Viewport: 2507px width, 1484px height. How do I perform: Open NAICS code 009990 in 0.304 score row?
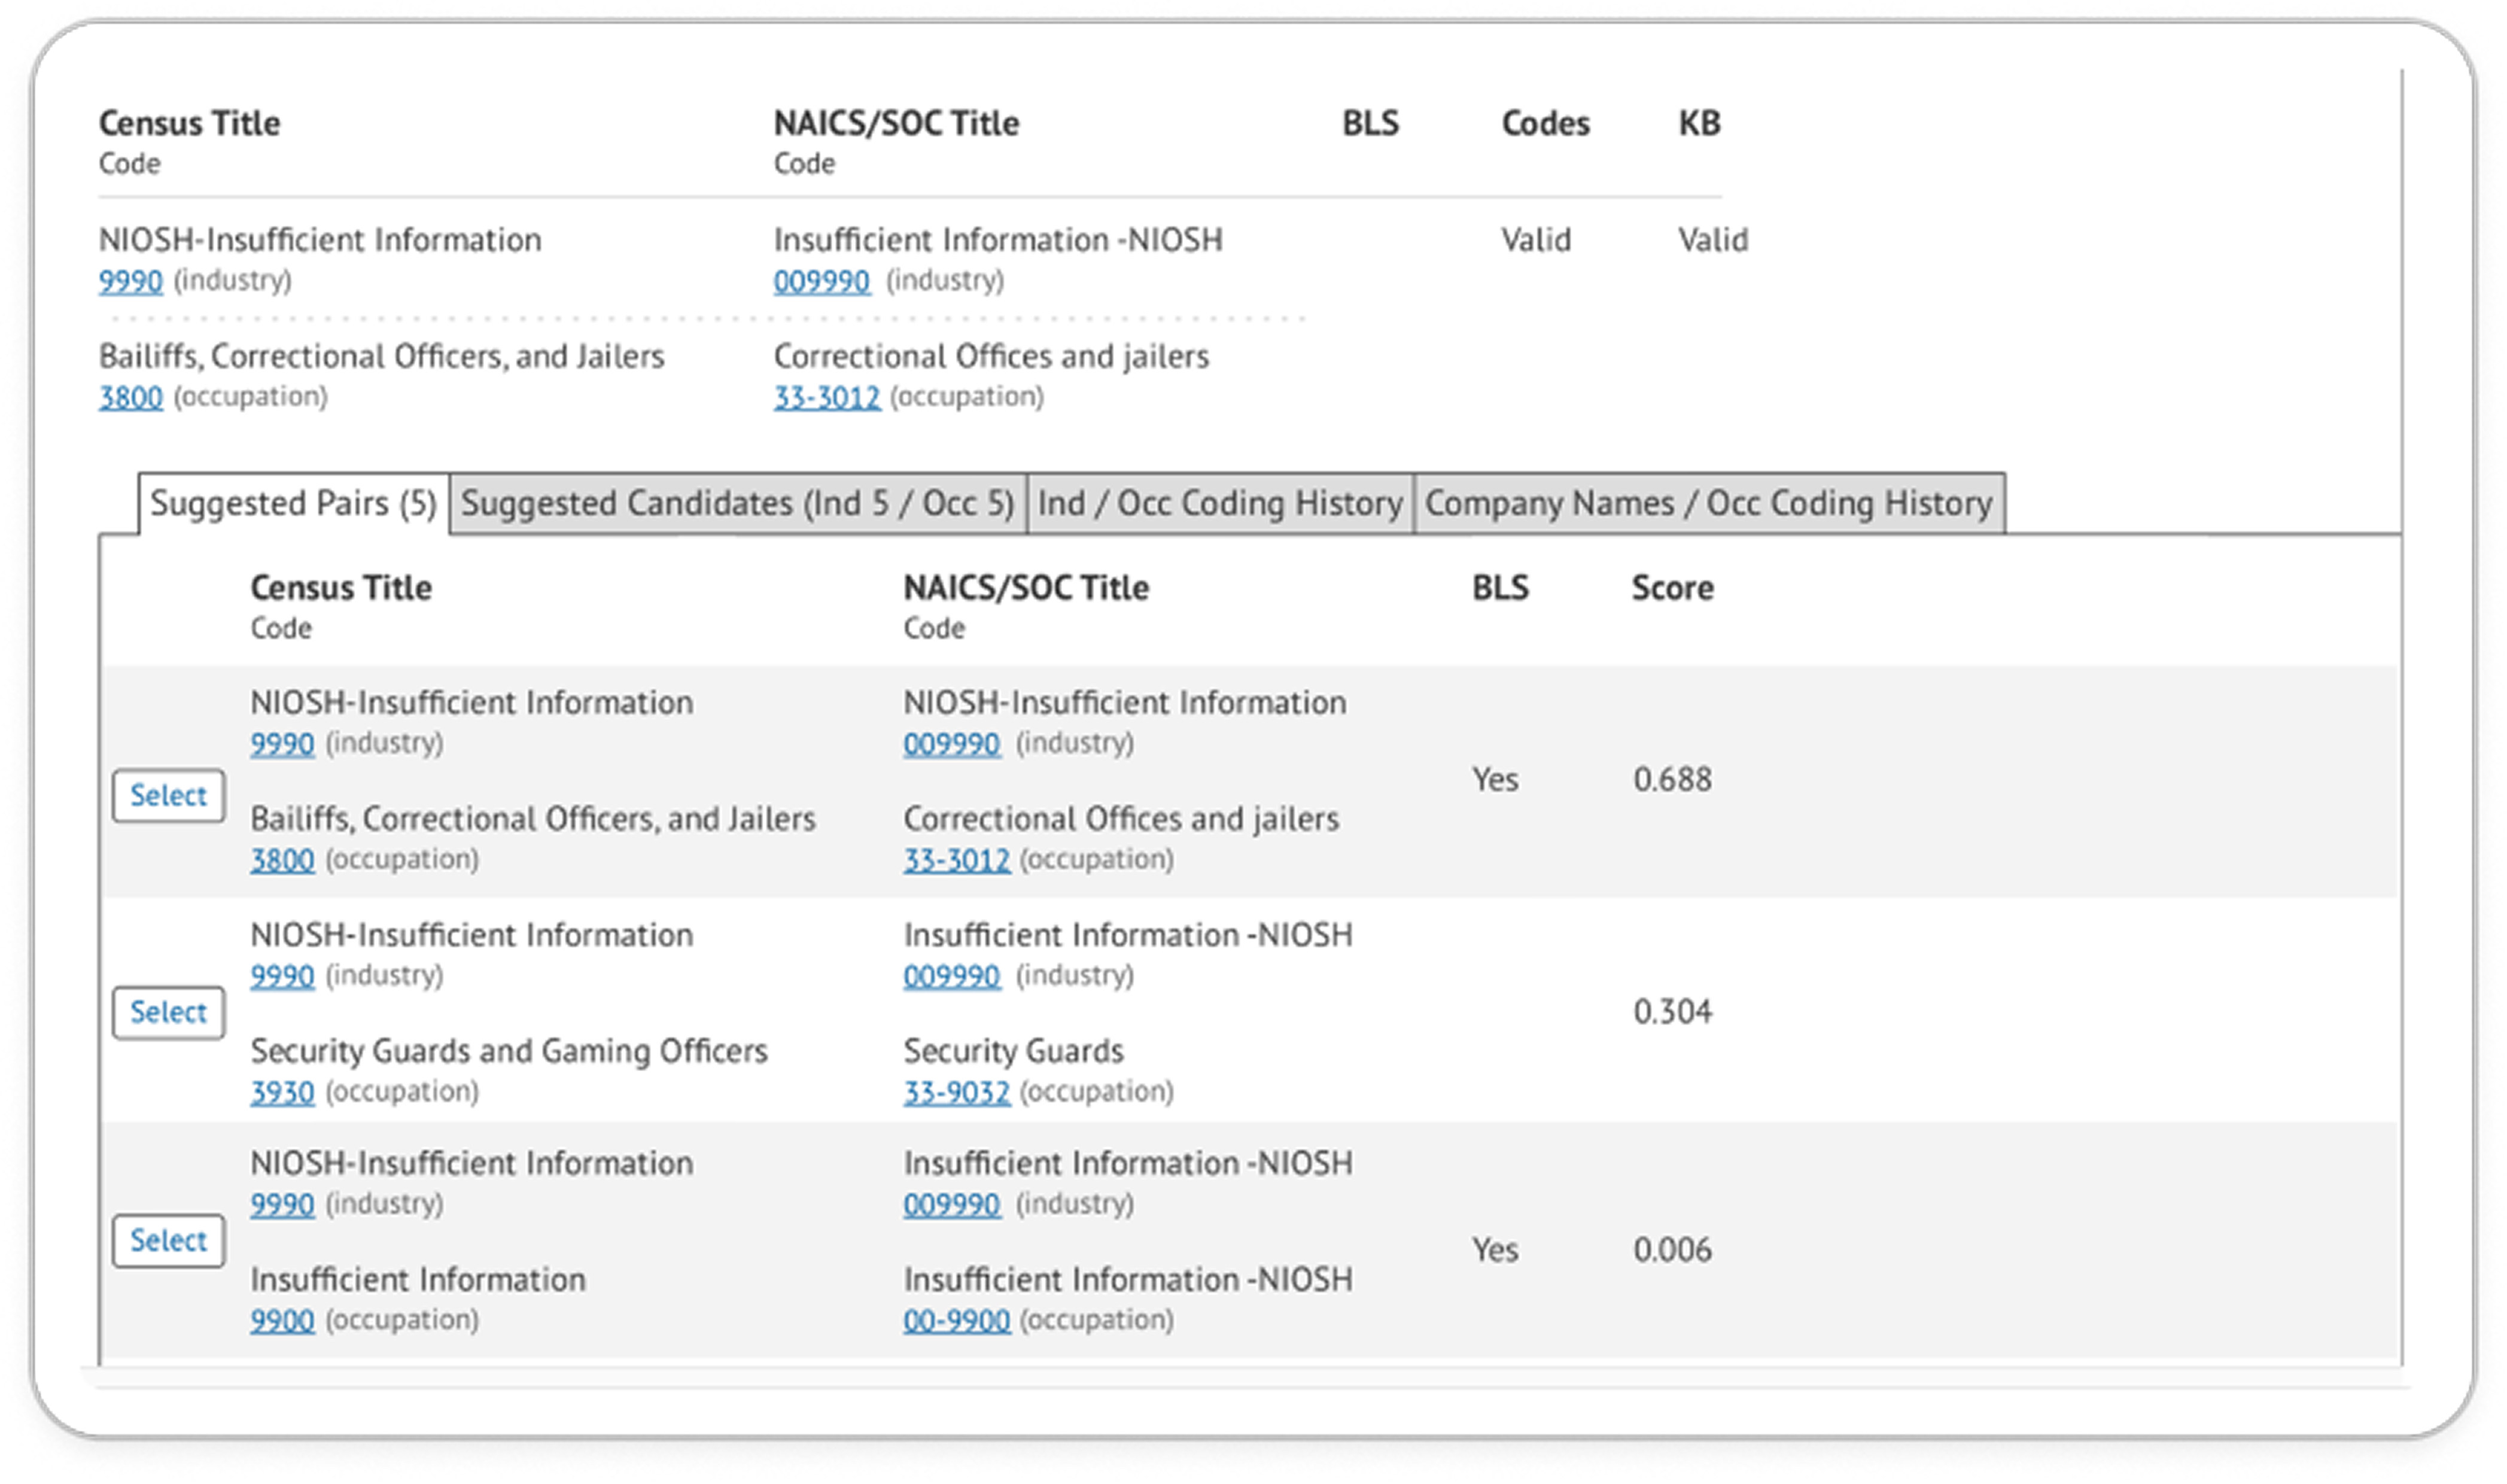tap(951, 976)
